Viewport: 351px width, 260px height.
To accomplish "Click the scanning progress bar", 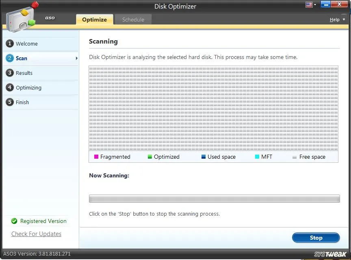I will pyautogui.click(x=214, y=199).
